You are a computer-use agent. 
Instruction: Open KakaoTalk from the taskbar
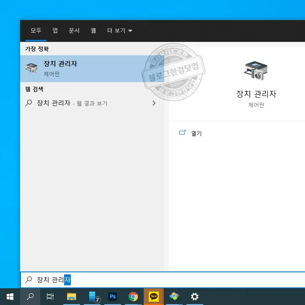tap(154, 297)
